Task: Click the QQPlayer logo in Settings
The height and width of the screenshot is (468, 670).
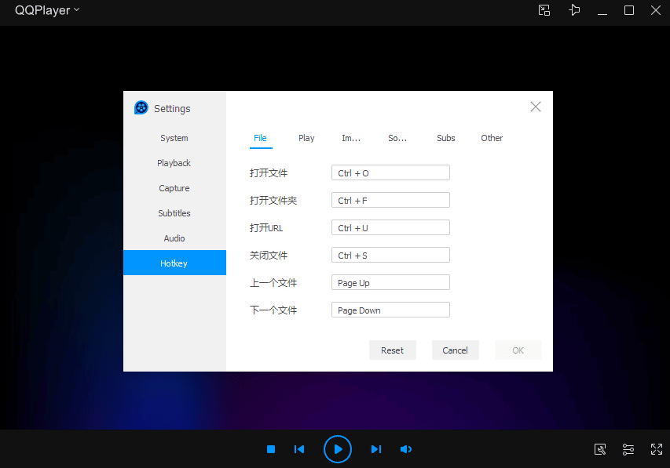Action: point(141,107)
